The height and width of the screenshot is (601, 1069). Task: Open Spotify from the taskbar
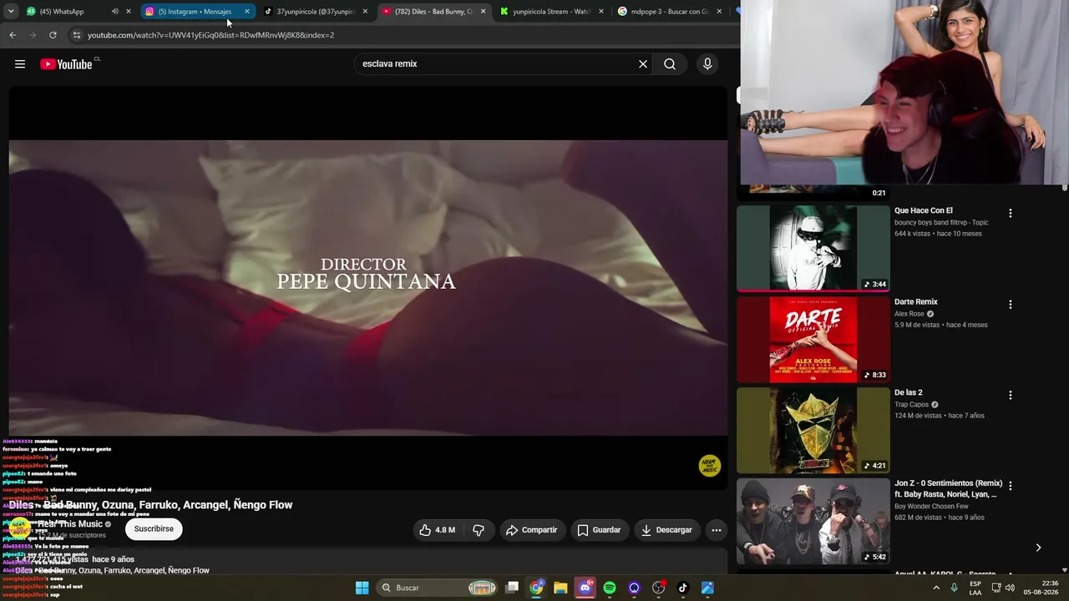(610, 588)
